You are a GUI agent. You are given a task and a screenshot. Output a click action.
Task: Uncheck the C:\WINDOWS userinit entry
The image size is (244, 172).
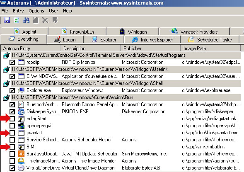(x=12, y=76)
